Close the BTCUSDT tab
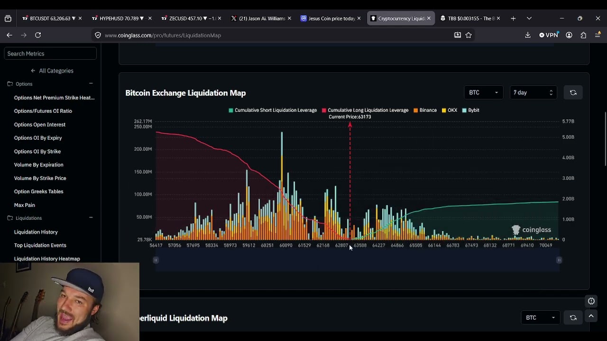The height and width of the screenshot is (341, 607). 80,18
